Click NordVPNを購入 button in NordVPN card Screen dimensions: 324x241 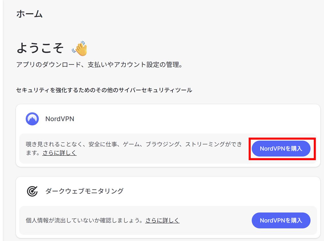point(281,149)
